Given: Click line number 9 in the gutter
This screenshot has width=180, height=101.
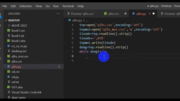Looking at the screenshot, I should [x=73, y=61].
